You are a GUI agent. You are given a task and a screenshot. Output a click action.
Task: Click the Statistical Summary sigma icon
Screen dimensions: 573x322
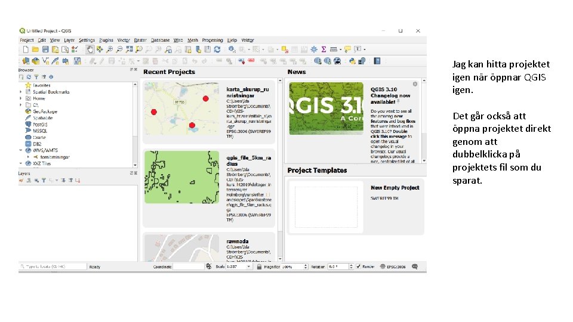(324, 49)
